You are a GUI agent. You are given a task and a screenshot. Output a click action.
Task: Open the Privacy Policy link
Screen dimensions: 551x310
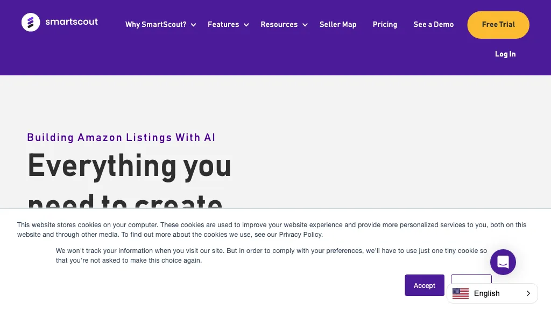[300, 235]
